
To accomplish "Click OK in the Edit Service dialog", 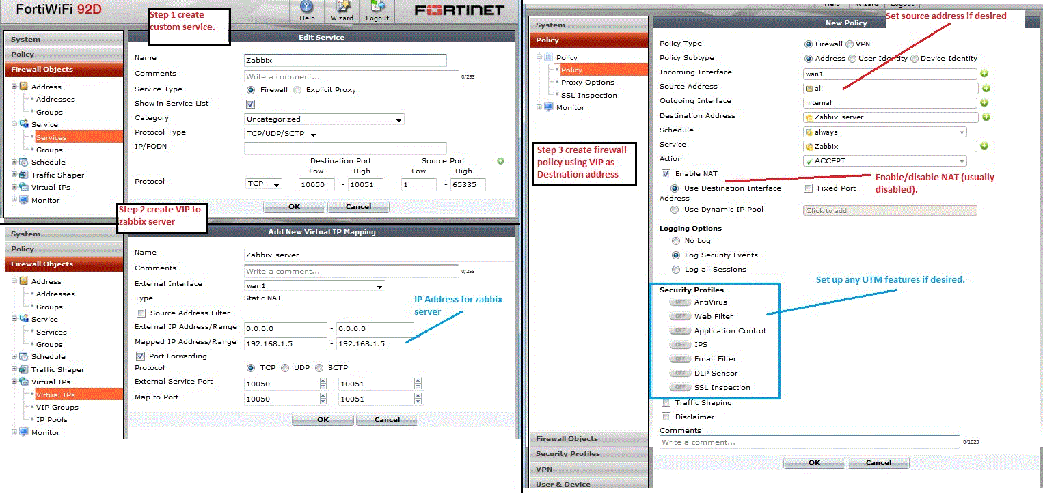I will tap(294, 206).
